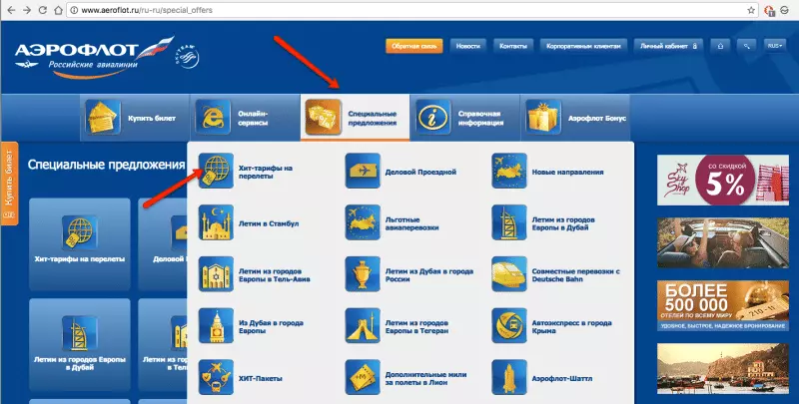This screenshot has width=799, height=404.
Task: Click the train icon for Deutsche Bahn
Action: click(509, 274)
